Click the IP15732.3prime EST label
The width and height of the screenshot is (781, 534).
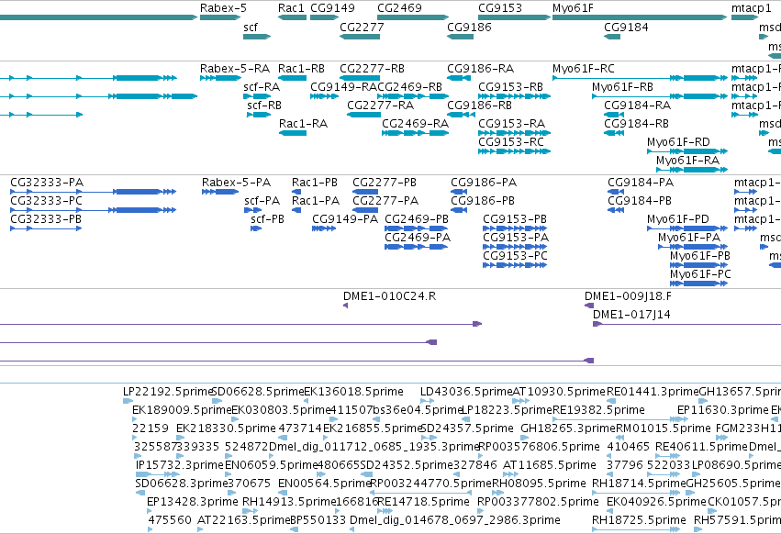(x=179, y=465)
